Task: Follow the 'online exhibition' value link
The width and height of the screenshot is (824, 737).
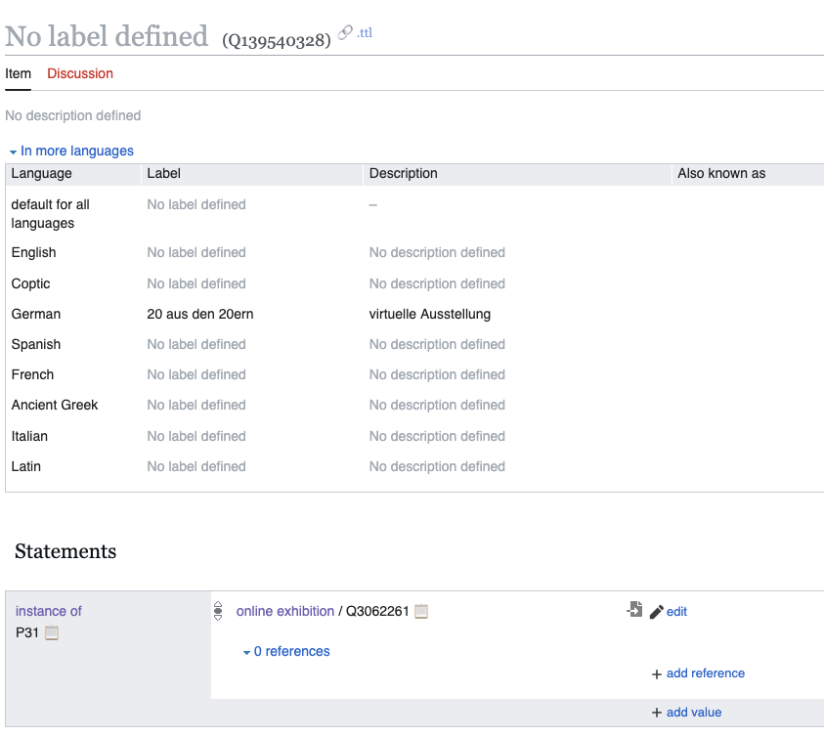Action: click(x=285, y=611)
